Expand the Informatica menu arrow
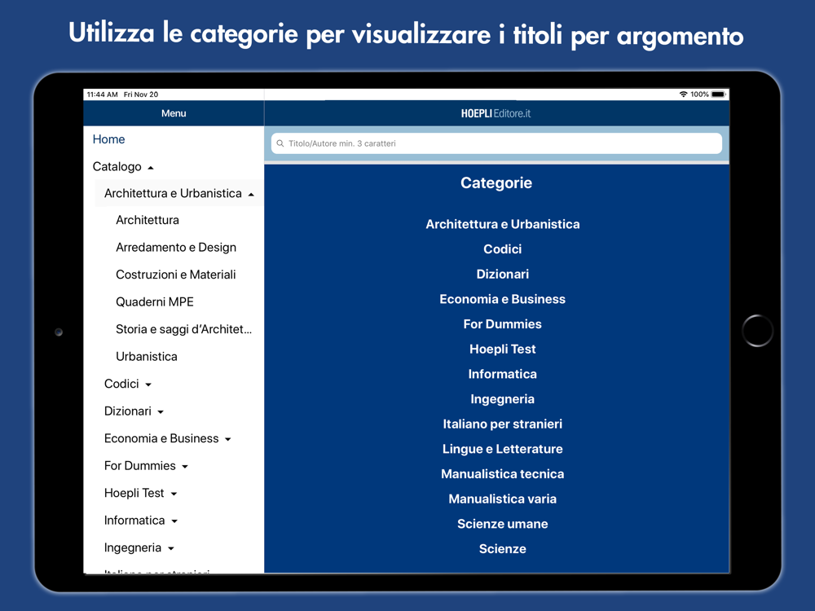 point(174,521)
